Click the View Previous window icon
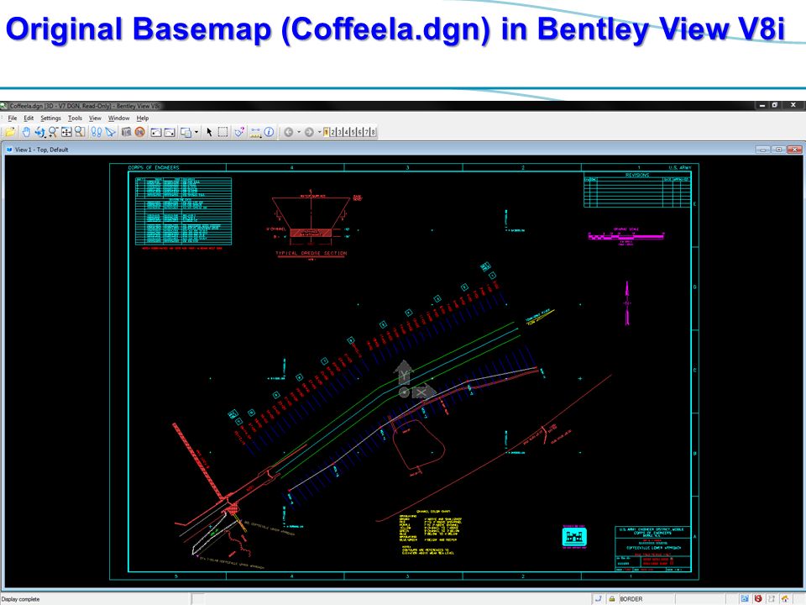 156,132
